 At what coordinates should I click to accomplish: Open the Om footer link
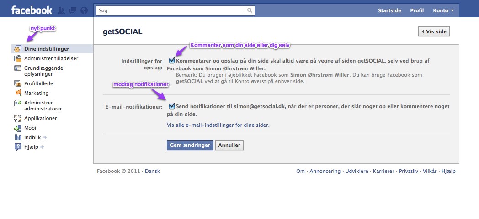click(301, 171)
